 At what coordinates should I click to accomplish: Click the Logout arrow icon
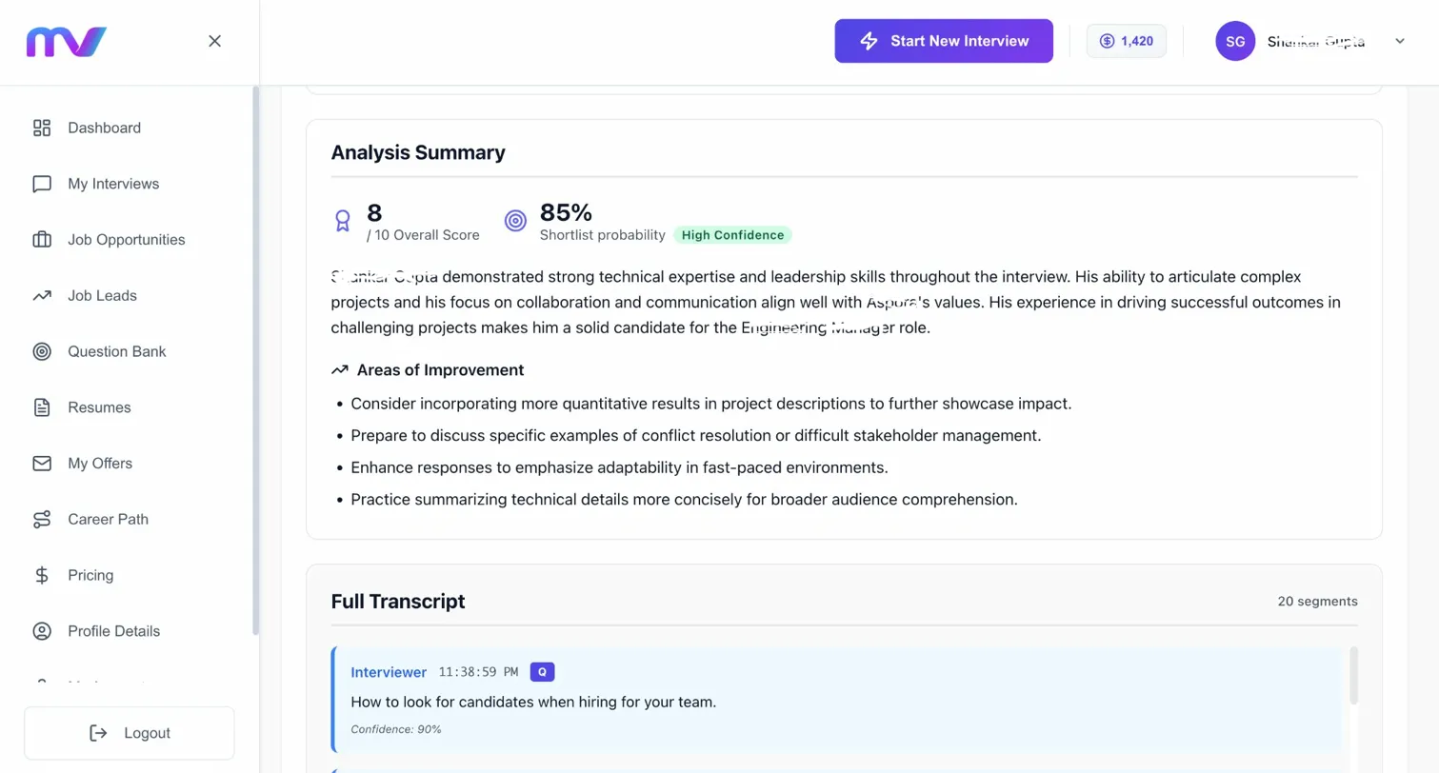pyautogui.click(x=98, y=733)
